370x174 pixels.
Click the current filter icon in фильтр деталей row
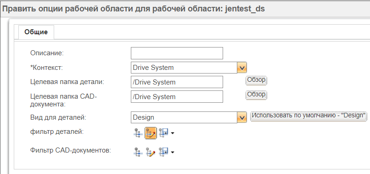(x=138, y=134)
